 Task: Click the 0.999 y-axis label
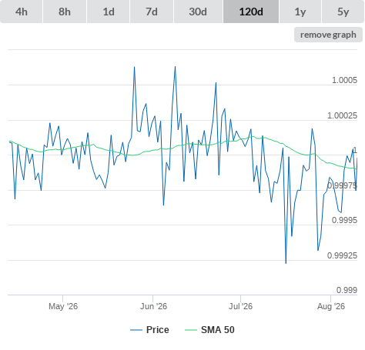click(347, 290)
